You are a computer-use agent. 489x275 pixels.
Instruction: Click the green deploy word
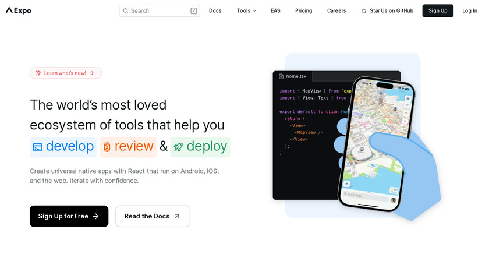click(x=207, y=146)
